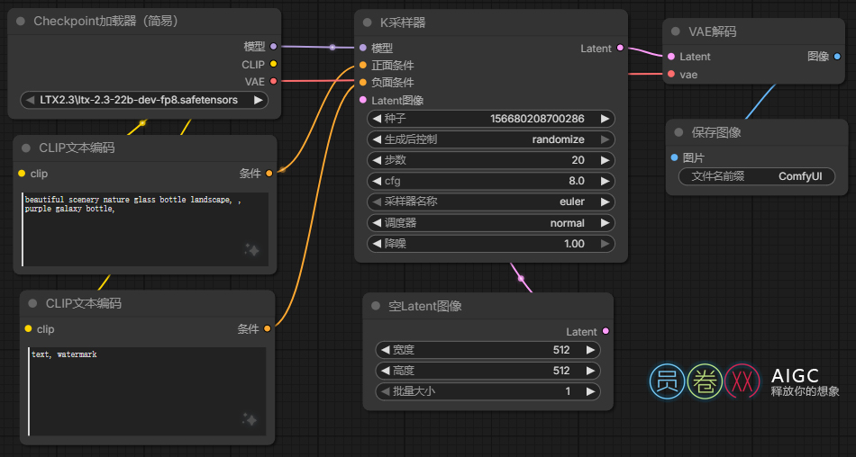Collapse the 保存图像 node via its title dot
This screenshot has height=457, width=856.
[x=678, y=132]
